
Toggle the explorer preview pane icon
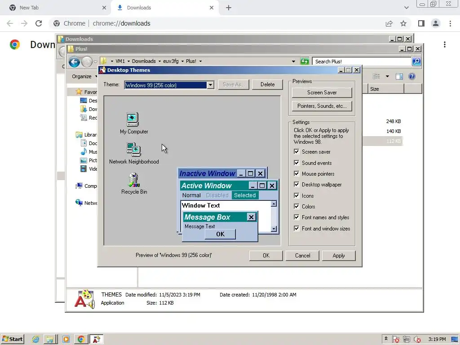point(399,76)
